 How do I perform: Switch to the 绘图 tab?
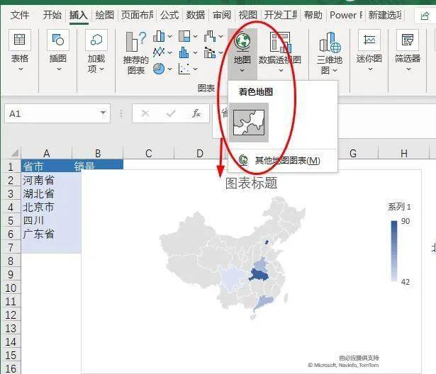(104, 15)
